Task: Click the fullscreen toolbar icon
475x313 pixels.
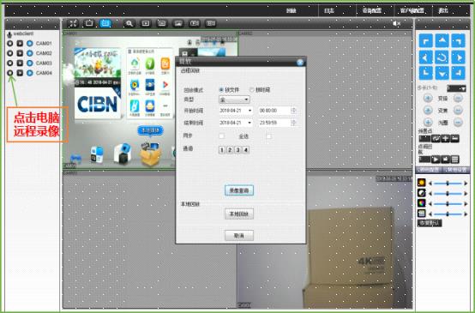Action: pos(73,23)
